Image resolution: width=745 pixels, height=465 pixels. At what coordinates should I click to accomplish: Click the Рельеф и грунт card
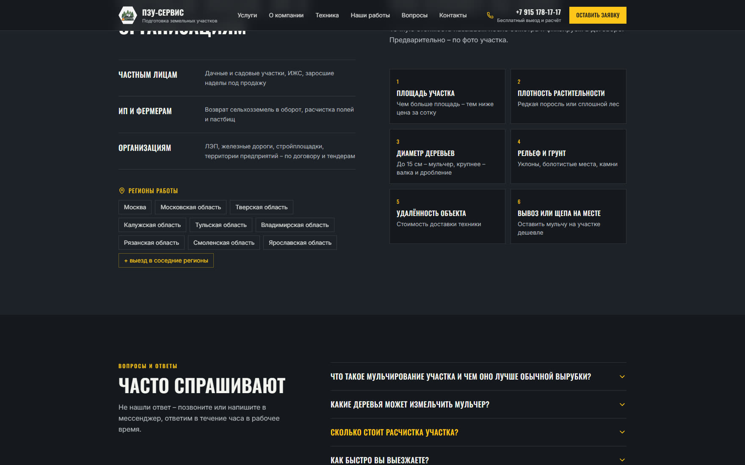pos(568,156)
